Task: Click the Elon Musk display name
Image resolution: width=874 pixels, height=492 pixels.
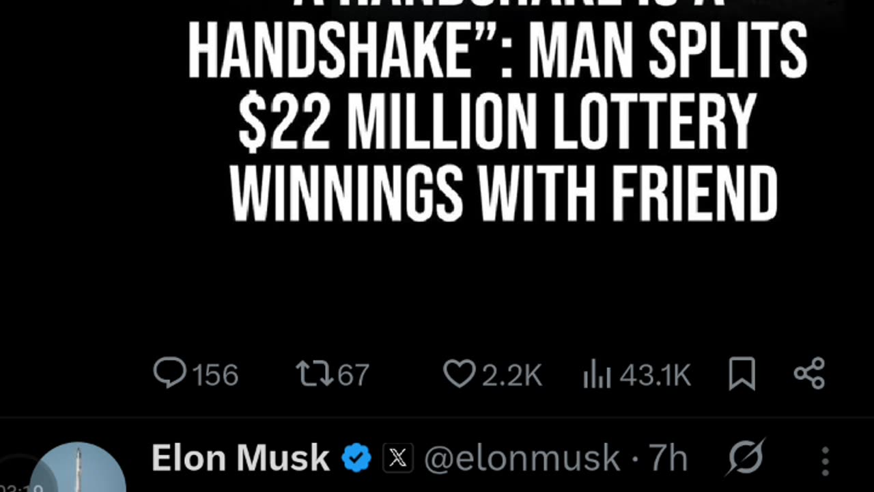Action: 240,458
